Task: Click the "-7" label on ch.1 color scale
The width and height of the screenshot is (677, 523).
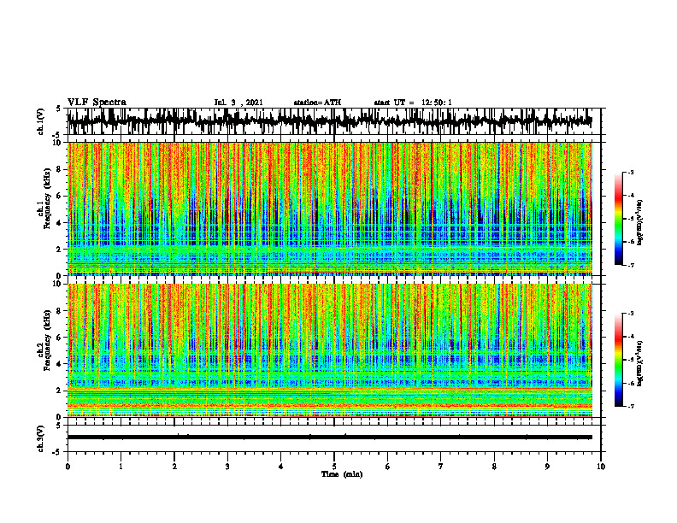Action: 631,265
